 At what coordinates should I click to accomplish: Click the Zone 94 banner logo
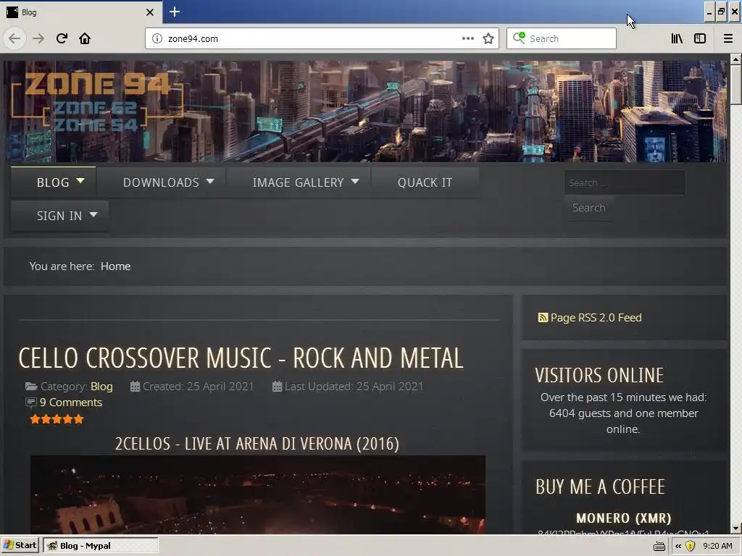97,101
